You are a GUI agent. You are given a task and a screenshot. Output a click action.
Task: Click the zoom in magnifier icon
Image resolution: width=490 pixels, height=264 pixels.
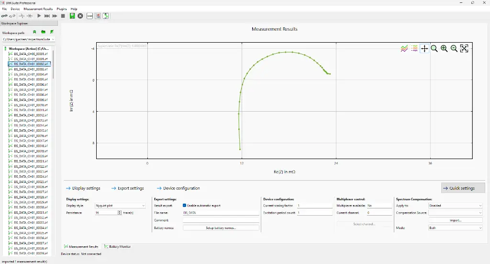click(444, 48)
